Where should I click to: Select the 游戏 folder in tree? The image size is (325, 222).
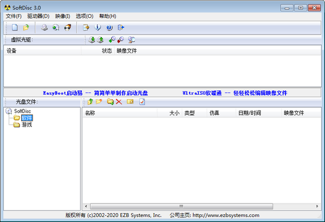point(27,125)
